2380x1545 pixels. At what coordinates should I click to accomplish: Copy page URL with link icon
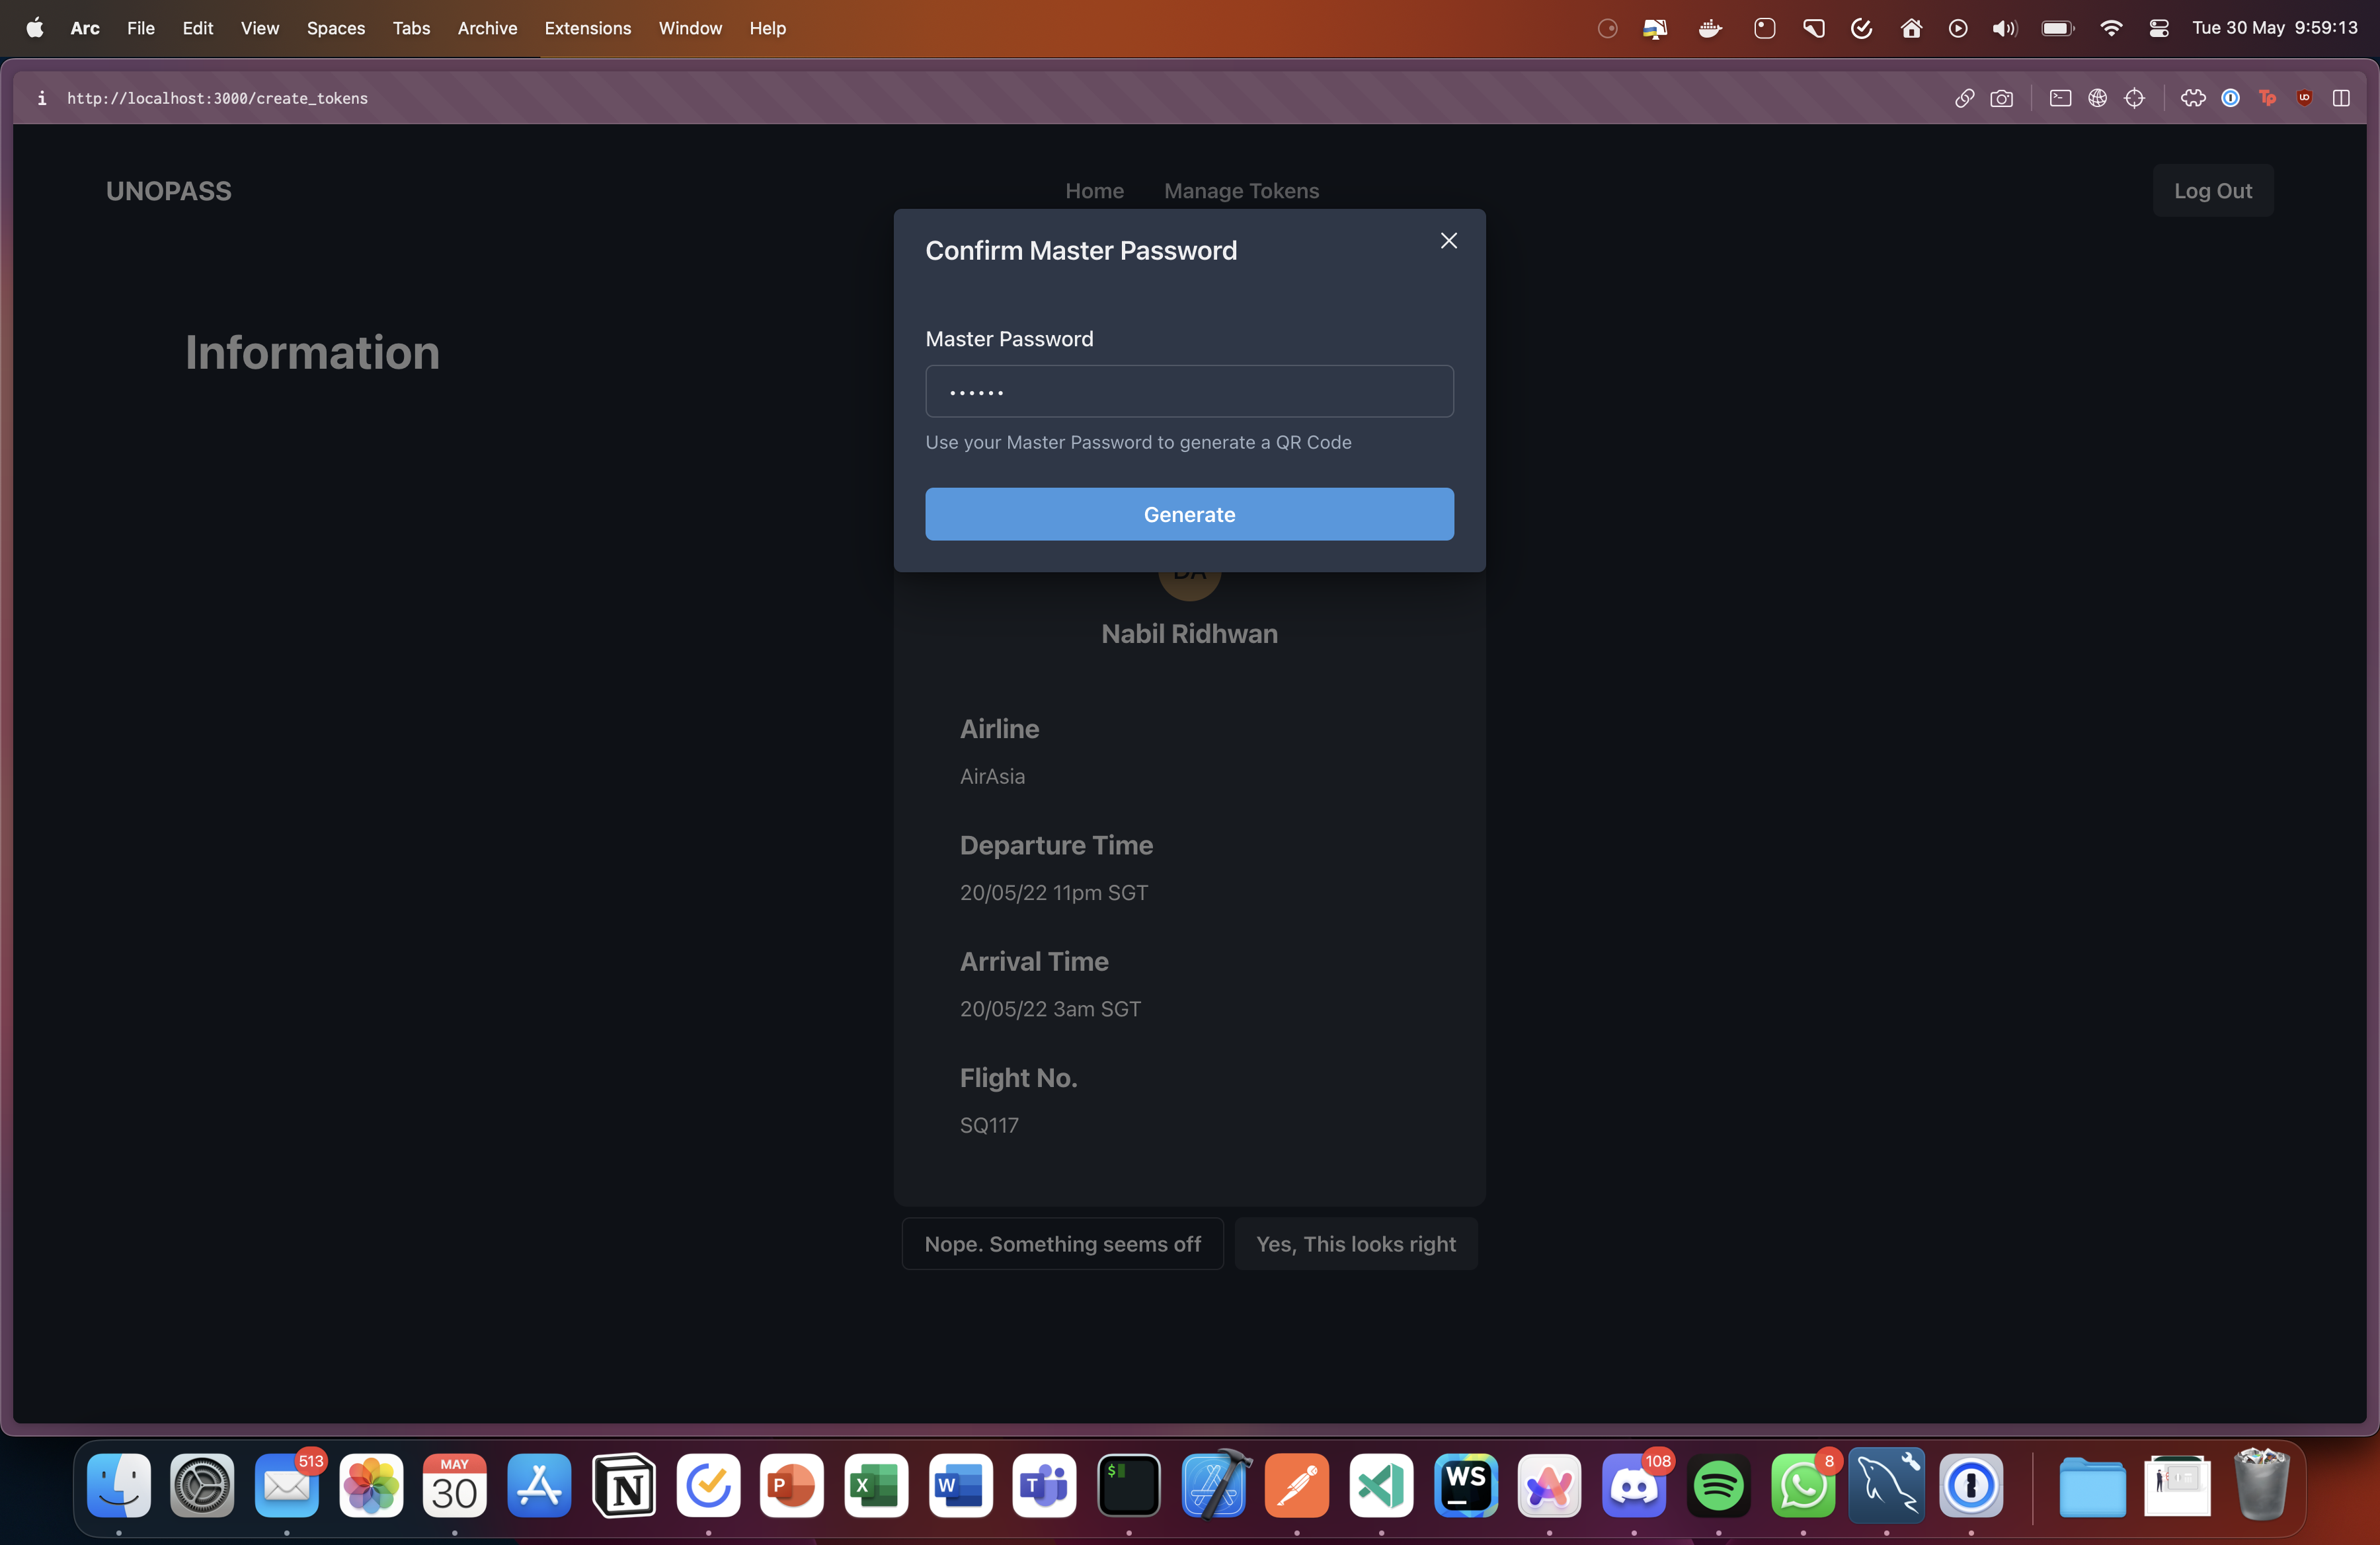(1964, 98)
